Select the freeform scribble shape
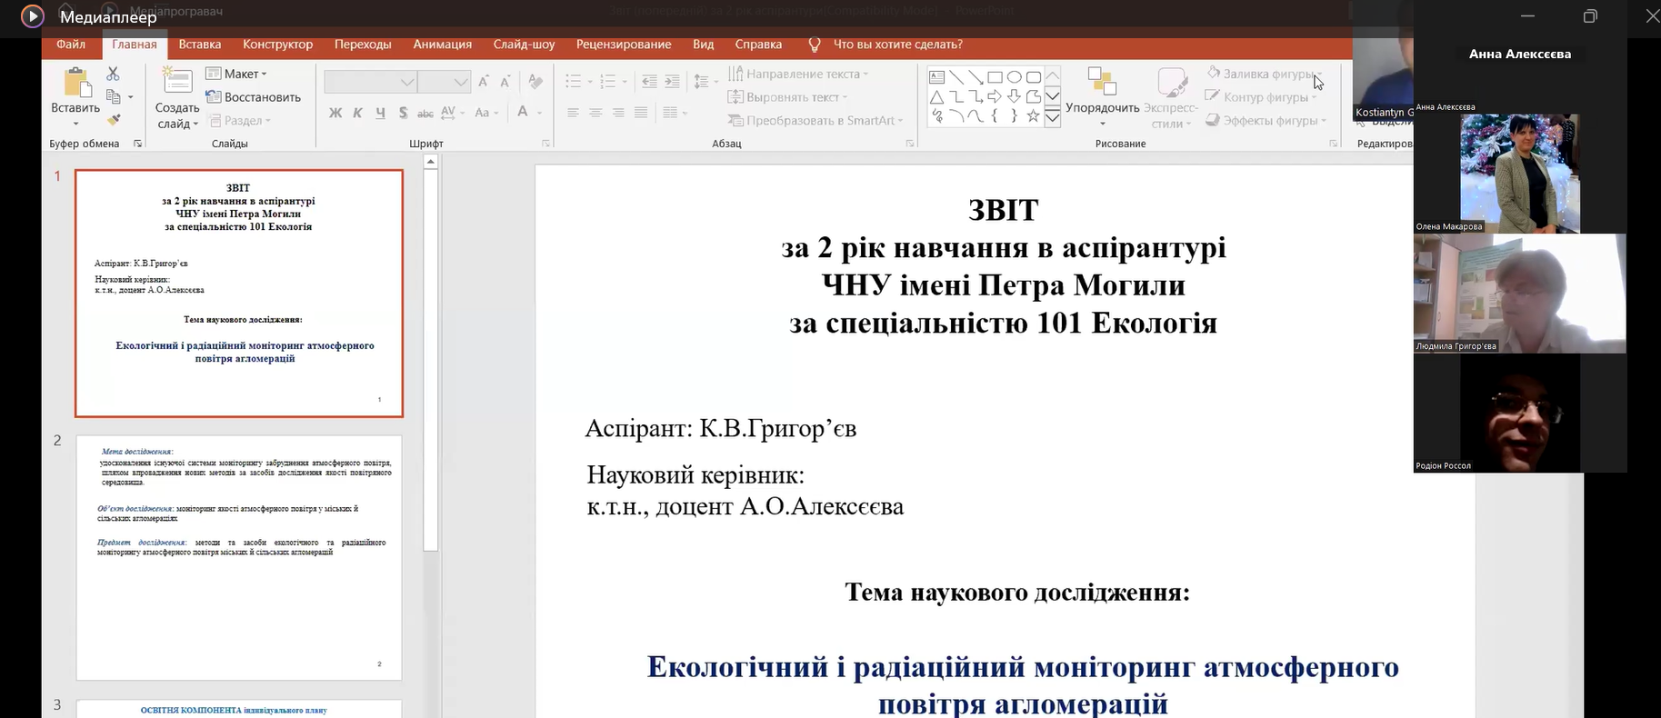Screen dimensions: 1661x718 point(936,115)
